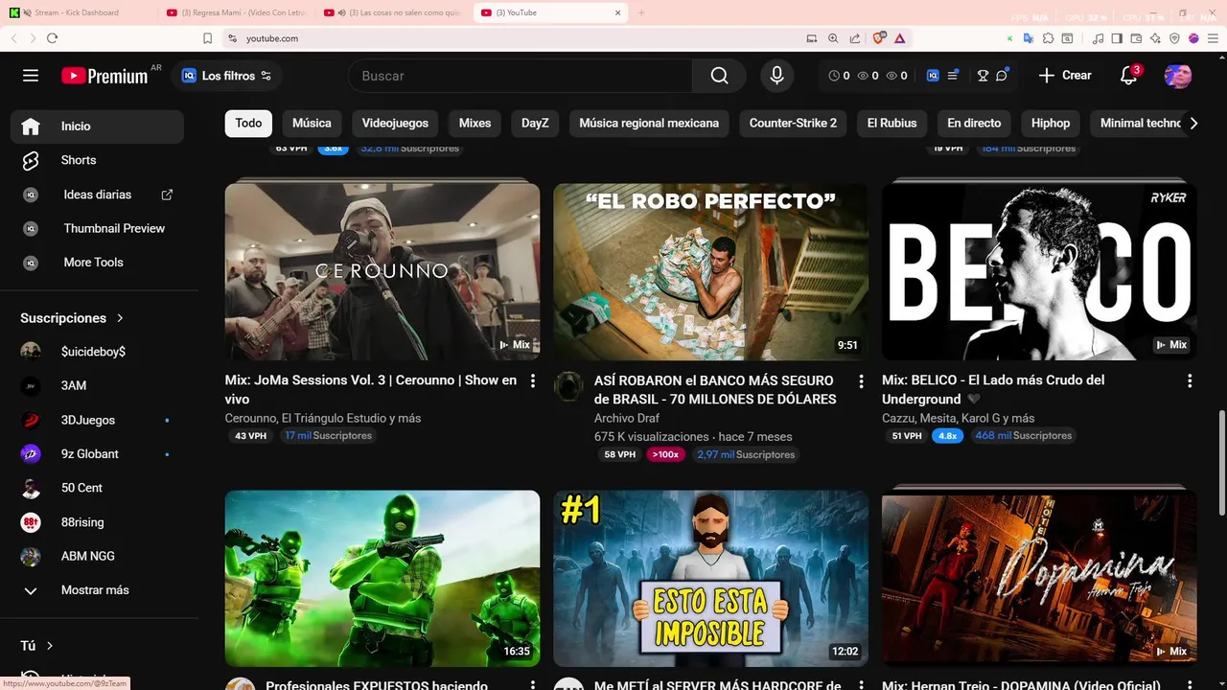This screenshot has width=1227, height=690.
Task: Open the vidIQ chat bubble icon
Action: [x=1002, y=76]
